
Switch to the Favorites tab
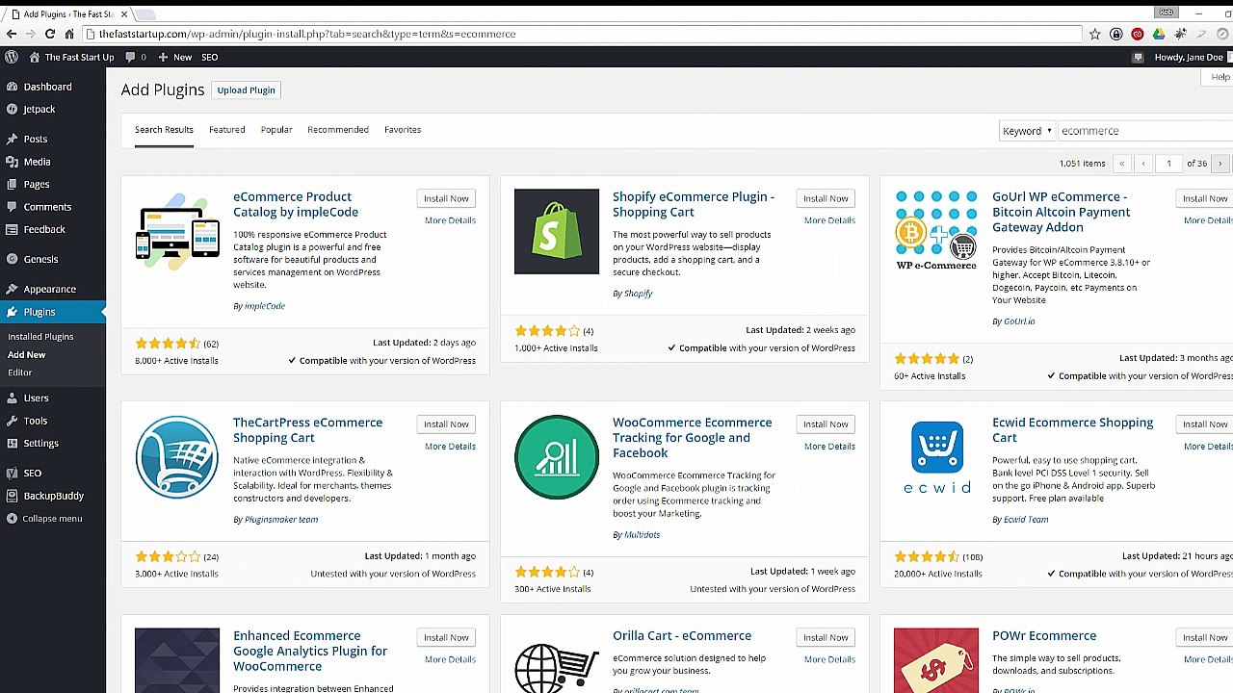click(403, 130)
